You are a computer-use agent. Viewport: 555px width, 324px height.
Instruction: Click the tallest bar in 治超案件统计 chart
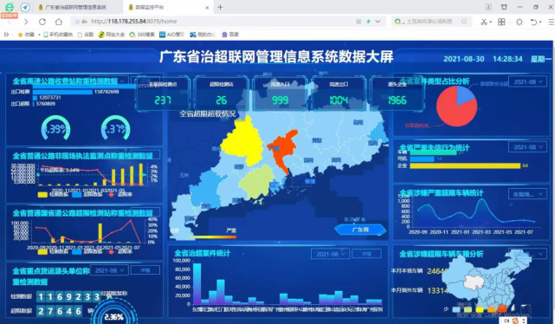197,284
